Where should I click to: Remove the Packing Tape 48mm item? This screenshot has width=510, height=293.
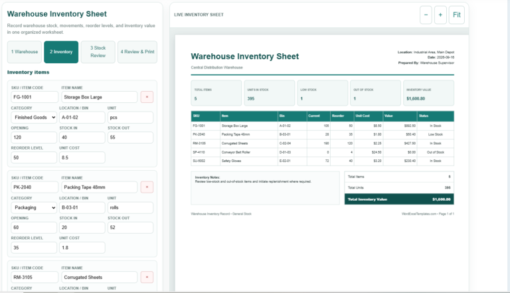[x=147, y=187]
